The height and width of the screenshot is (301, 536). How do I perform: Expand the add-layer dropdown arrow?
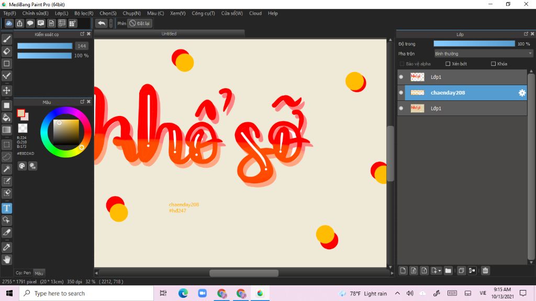440,271
